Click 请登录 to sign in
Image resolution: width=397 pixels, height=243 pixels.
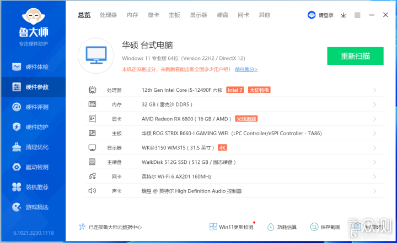click(x=326, y=15)
